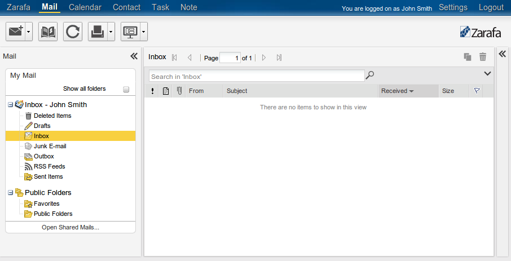Click the Zarafa logo
Screen dimensions: 511x261
point(481,32)
